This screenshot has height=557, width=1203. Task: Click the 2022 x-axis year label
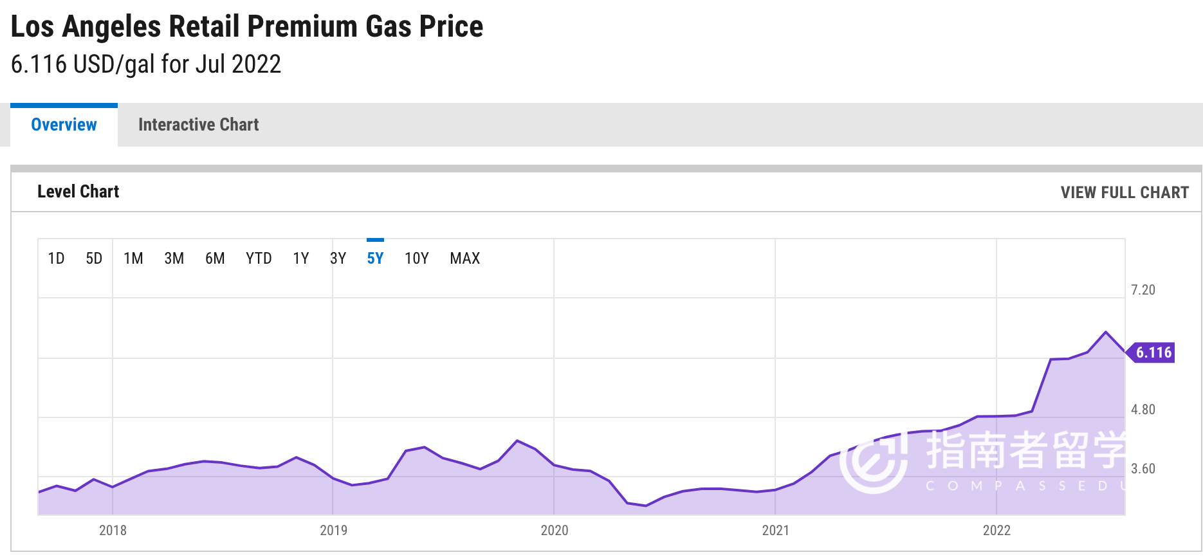point(996,531)
